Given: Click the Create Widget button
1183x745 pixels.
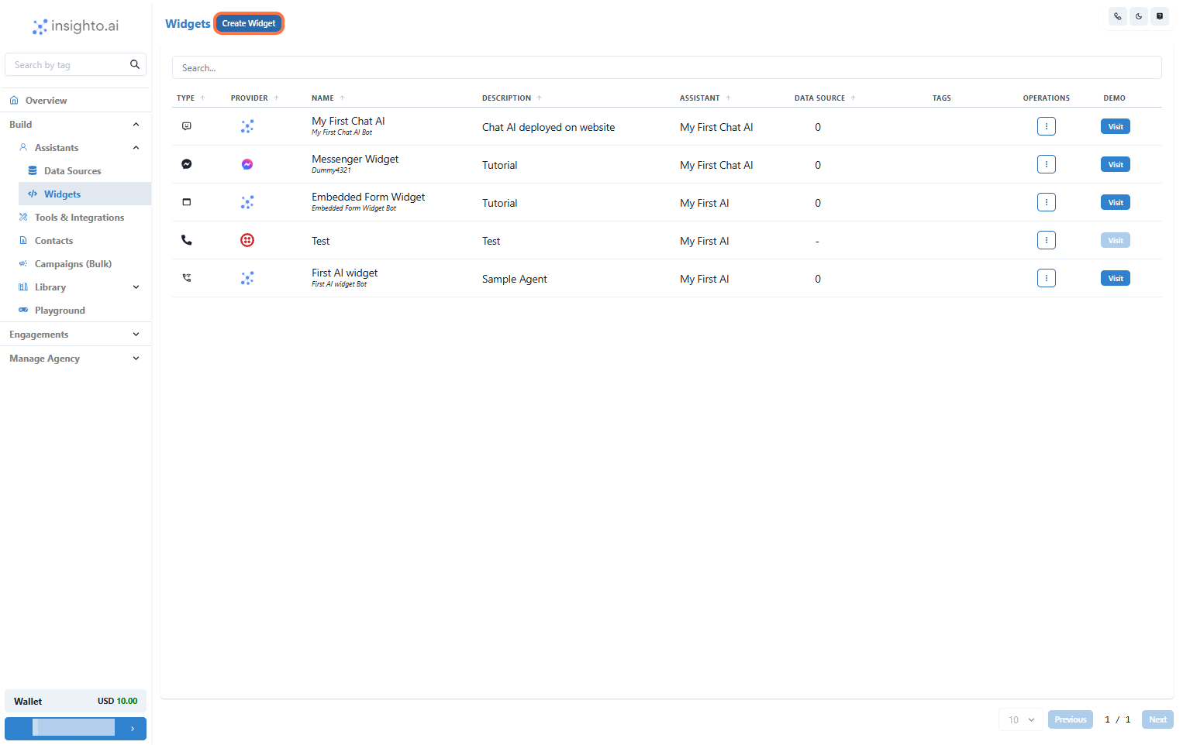Looking at the screenshot, I should 248,22.
